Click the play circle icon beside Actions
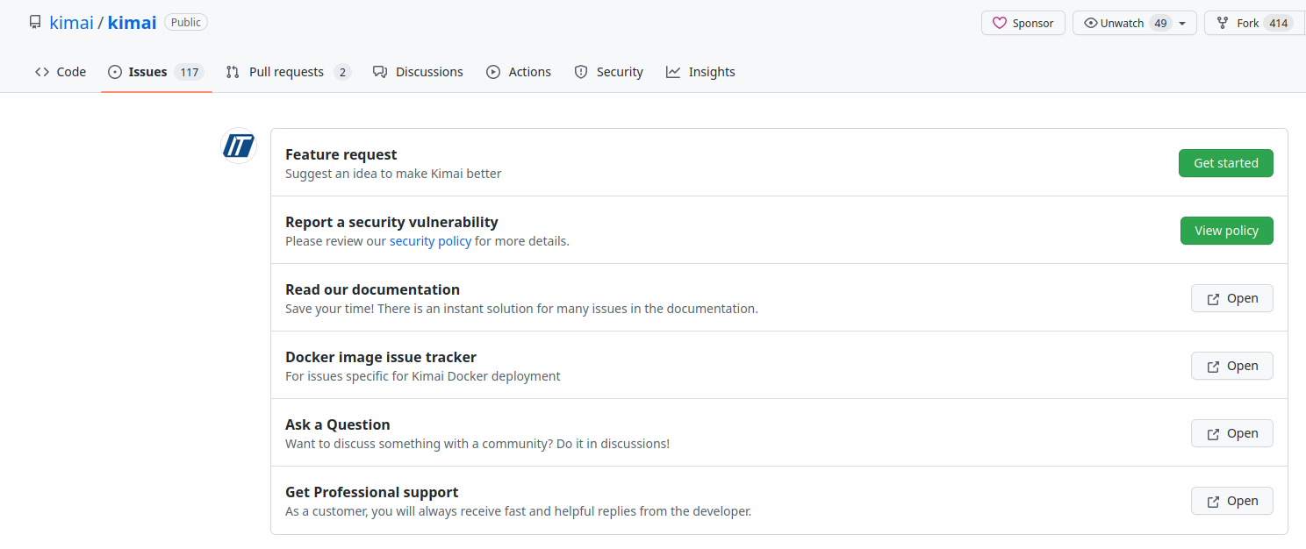 (493, 71)
